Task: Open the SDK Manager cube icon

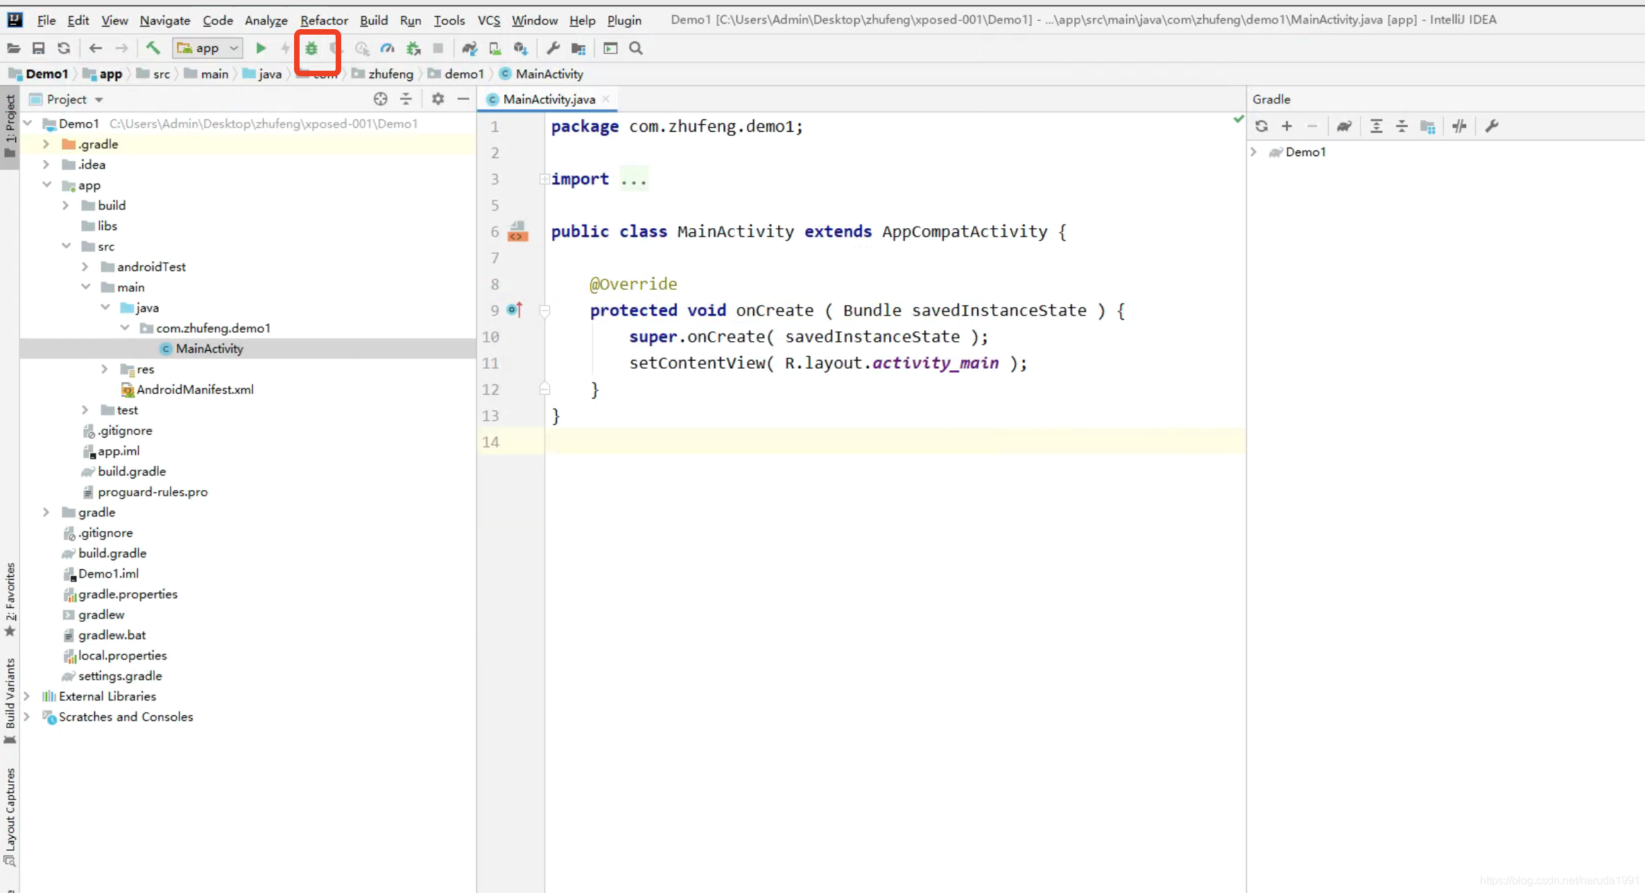Action: pyautogui.click(x=521, y=49)
